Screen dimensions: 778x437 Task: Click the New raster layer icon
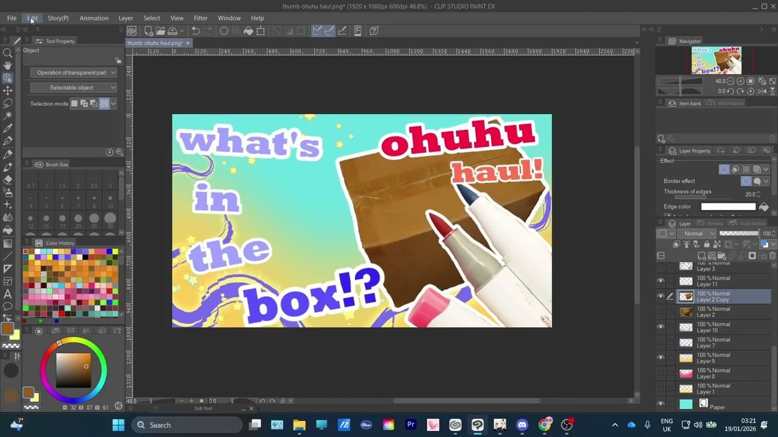tap(701, 256)
